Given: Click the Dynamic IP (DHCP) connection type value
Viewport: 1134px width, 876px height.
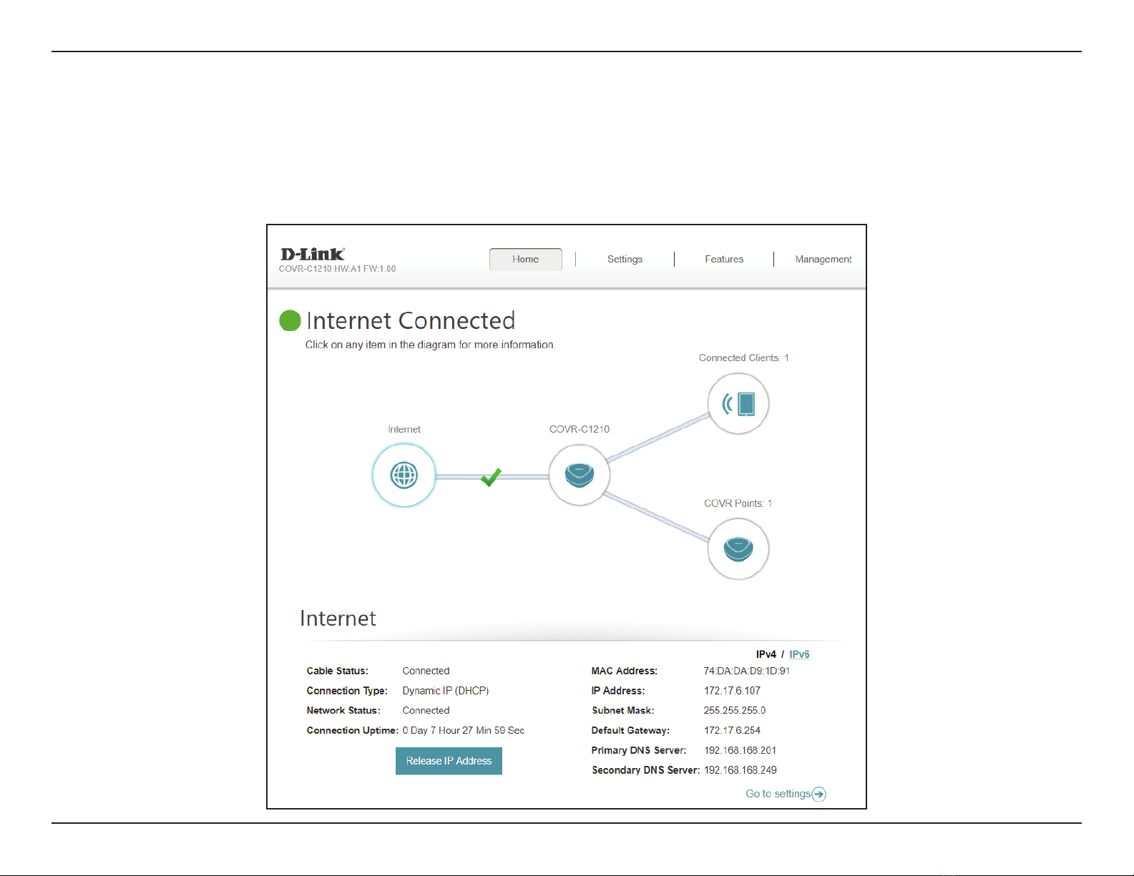Looking at the screenshot, I should [446, 691].
